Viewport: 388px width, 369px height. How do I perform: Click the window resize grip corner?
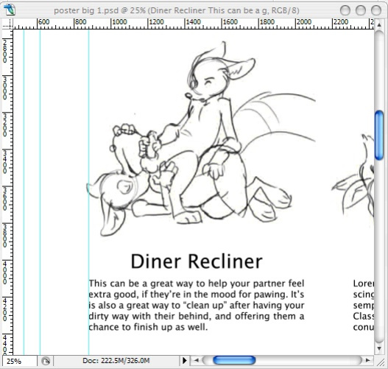click(x=380, y=362)
